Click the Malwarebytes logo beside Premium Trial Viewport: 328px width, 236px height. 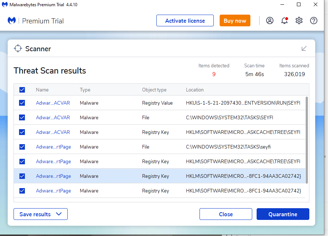point(12,20)
